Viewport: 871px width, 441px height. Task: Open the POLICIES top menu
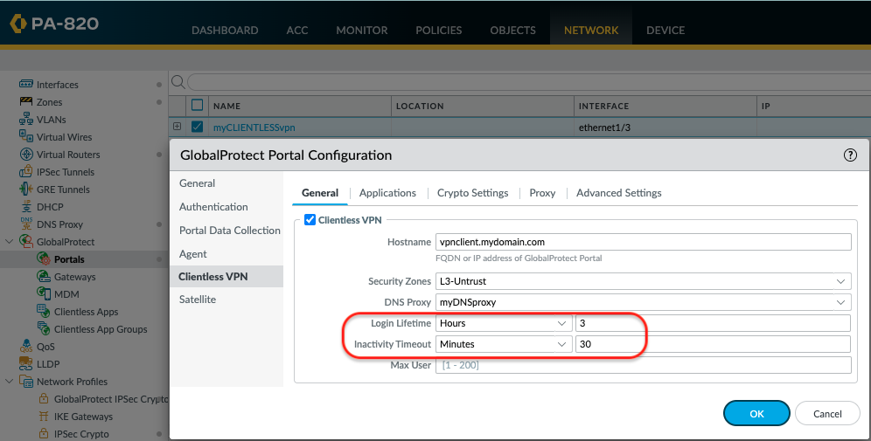pos(438,30)
